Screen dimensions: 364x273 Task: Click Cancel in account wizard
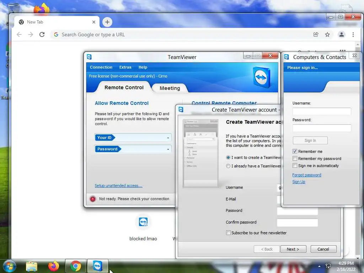pos(323,249)
